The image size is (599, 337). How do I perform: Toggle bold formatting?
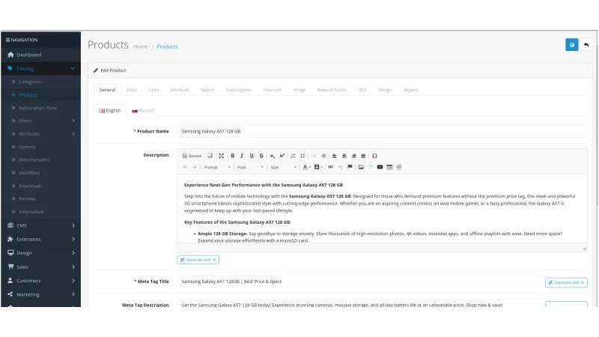[232, 156]
